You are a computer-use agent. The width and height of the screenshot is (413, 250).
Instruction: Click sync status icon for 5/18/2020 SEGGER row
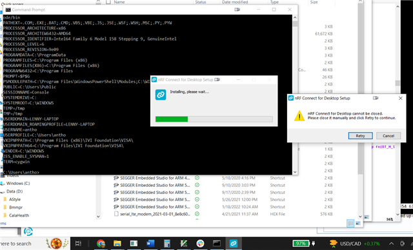click(197, 178)
